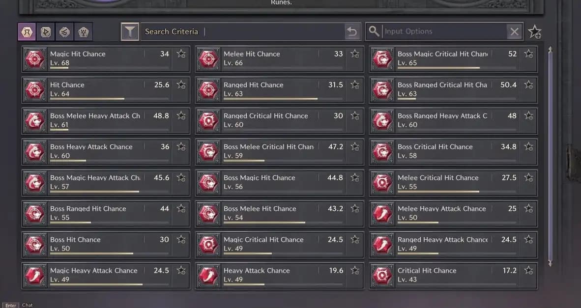The height and width of the screenshot is (308, 581).
Task: Clear the Input Options field
Action: [514, 32]
